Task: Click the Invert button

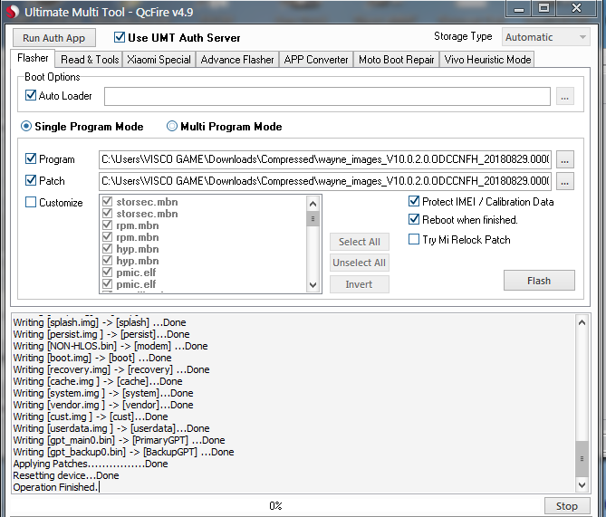Action: pos(359,284)
